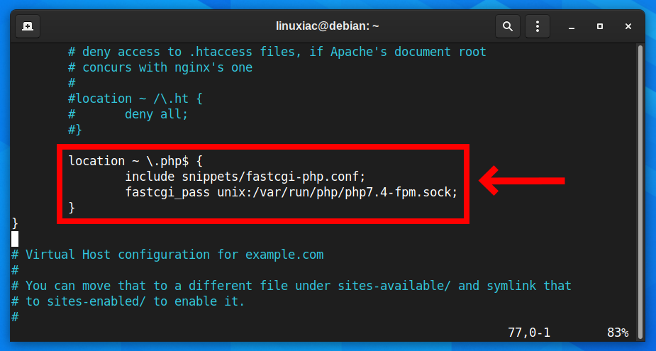Click the line "location ~ \.php$ {"
656x351 pixels.
click(135, 161)
